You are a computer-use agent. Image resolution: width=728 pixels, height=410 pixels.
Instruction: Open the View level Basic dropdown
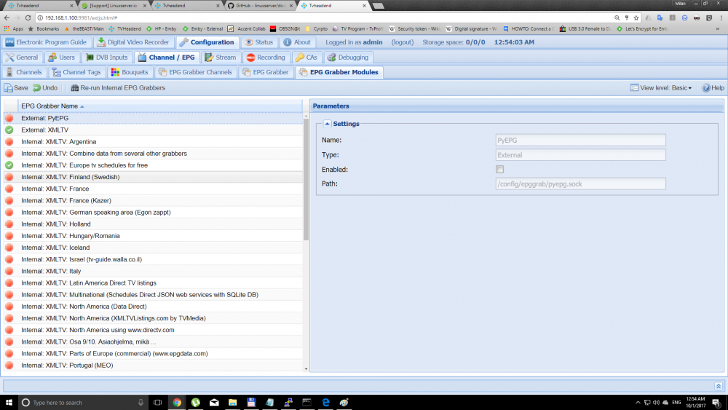pyautogui.click(x=661, y=88)
